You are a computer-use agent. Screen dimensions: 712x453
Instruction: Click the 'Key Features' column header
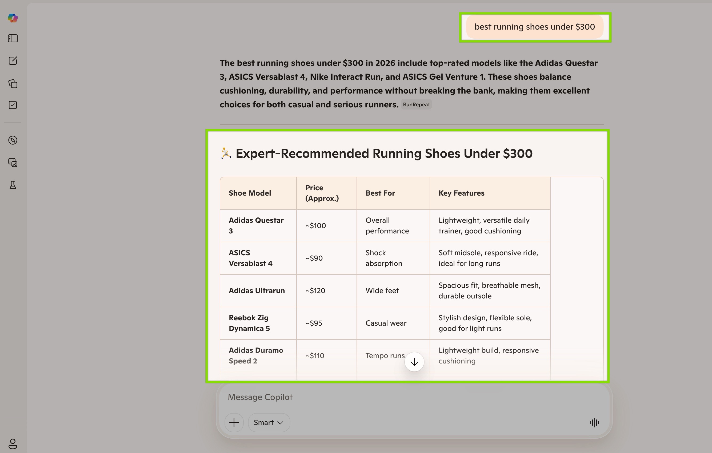490,193
